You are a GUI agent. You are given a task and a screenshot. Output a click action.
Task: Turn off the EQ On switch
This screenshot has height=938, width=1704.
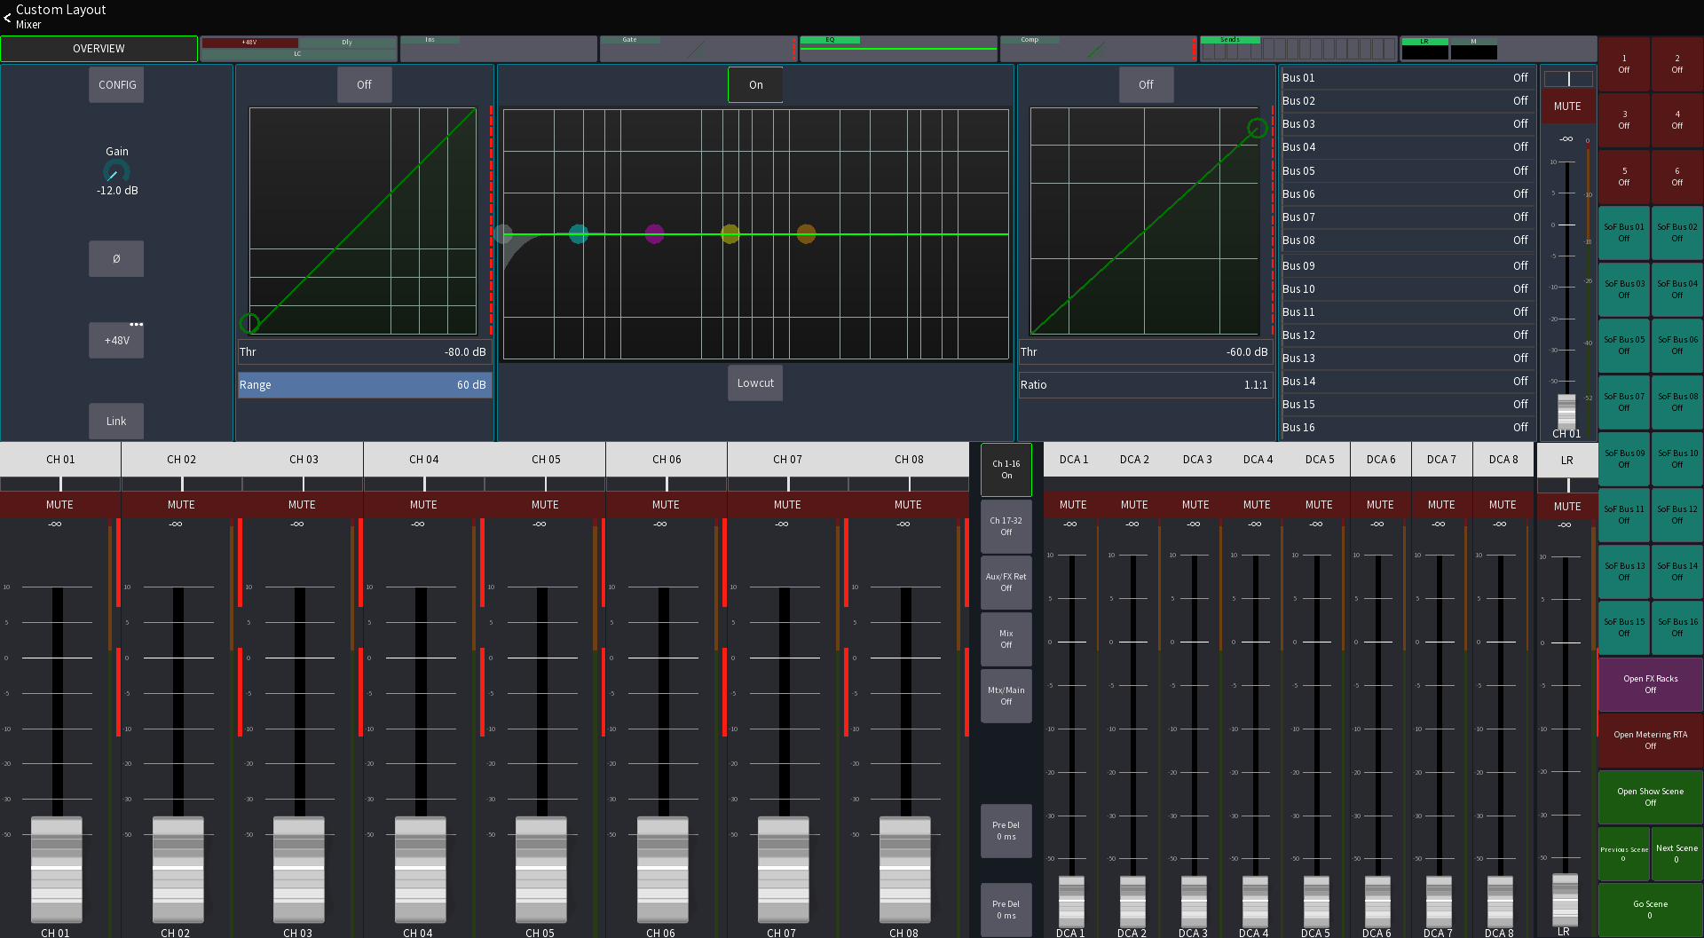pos(754,84)
